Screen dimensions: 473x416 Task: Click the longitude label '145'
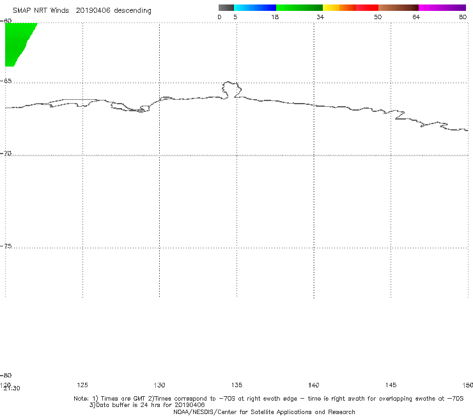(391, 385)
